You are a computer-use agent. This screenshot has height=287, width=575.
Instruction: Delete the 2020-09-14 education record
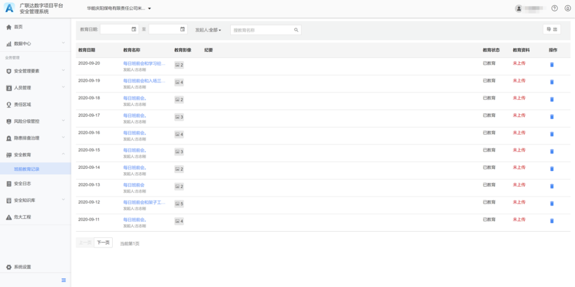click(552, 169)
